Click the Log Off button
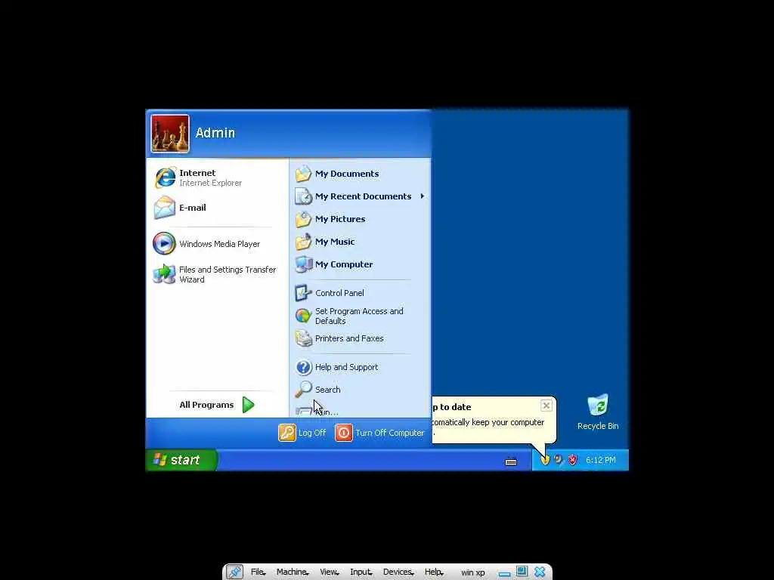Image resolution: width=774 pixels, height=580 pixels. 302,433
